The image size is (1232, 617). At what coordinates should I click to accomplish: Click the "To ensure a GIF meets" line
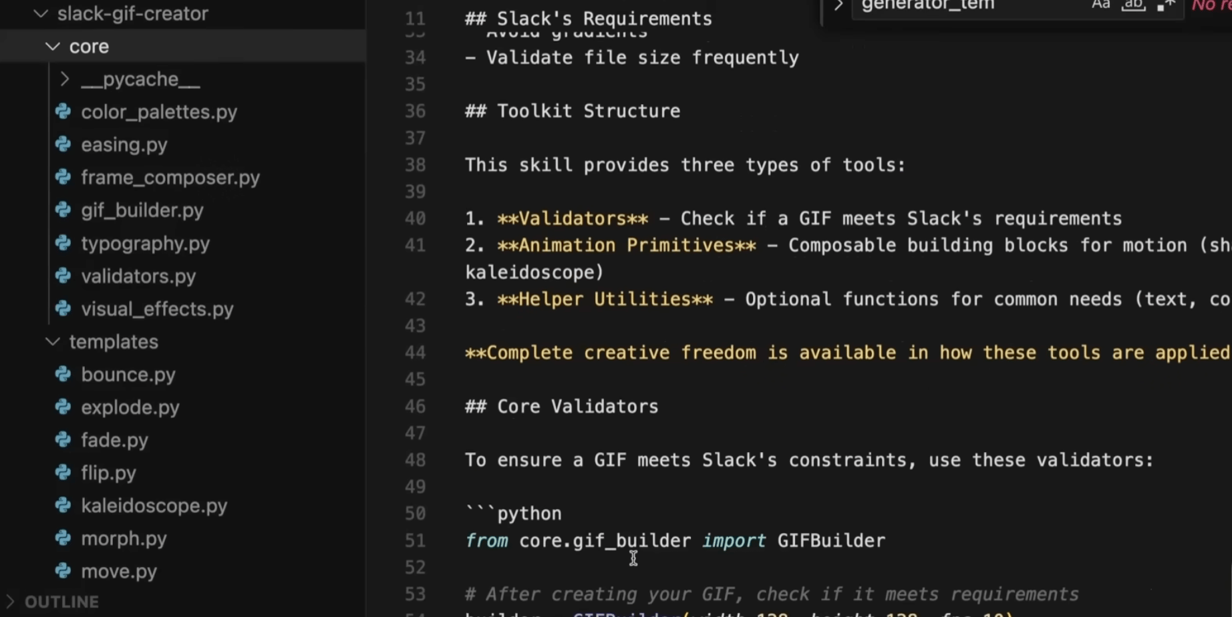click(809, 460)
